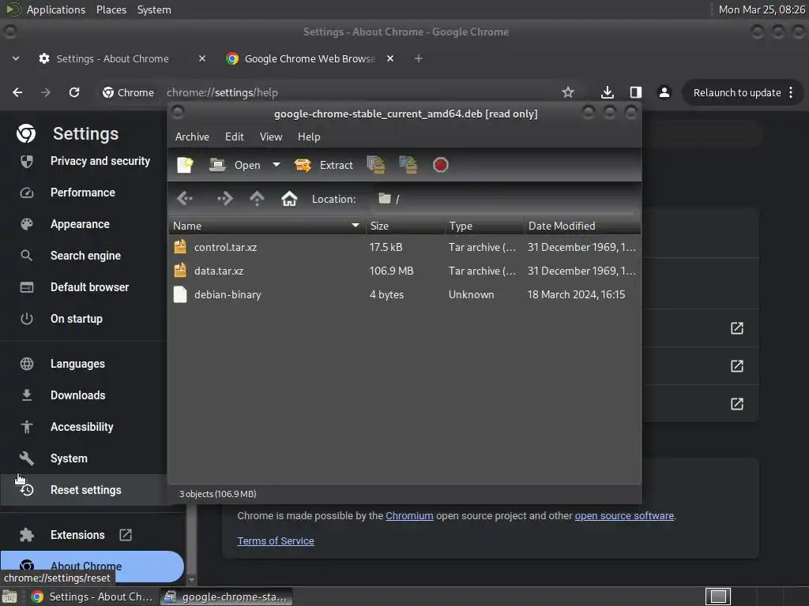
Task: Open the Places menu in the top panel
Action: pos(111,9)
